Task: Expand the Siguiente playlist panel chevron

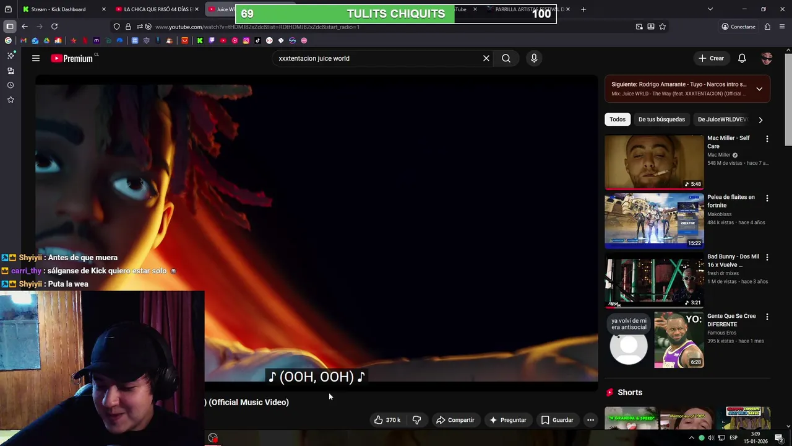Action: click(759, 89)
